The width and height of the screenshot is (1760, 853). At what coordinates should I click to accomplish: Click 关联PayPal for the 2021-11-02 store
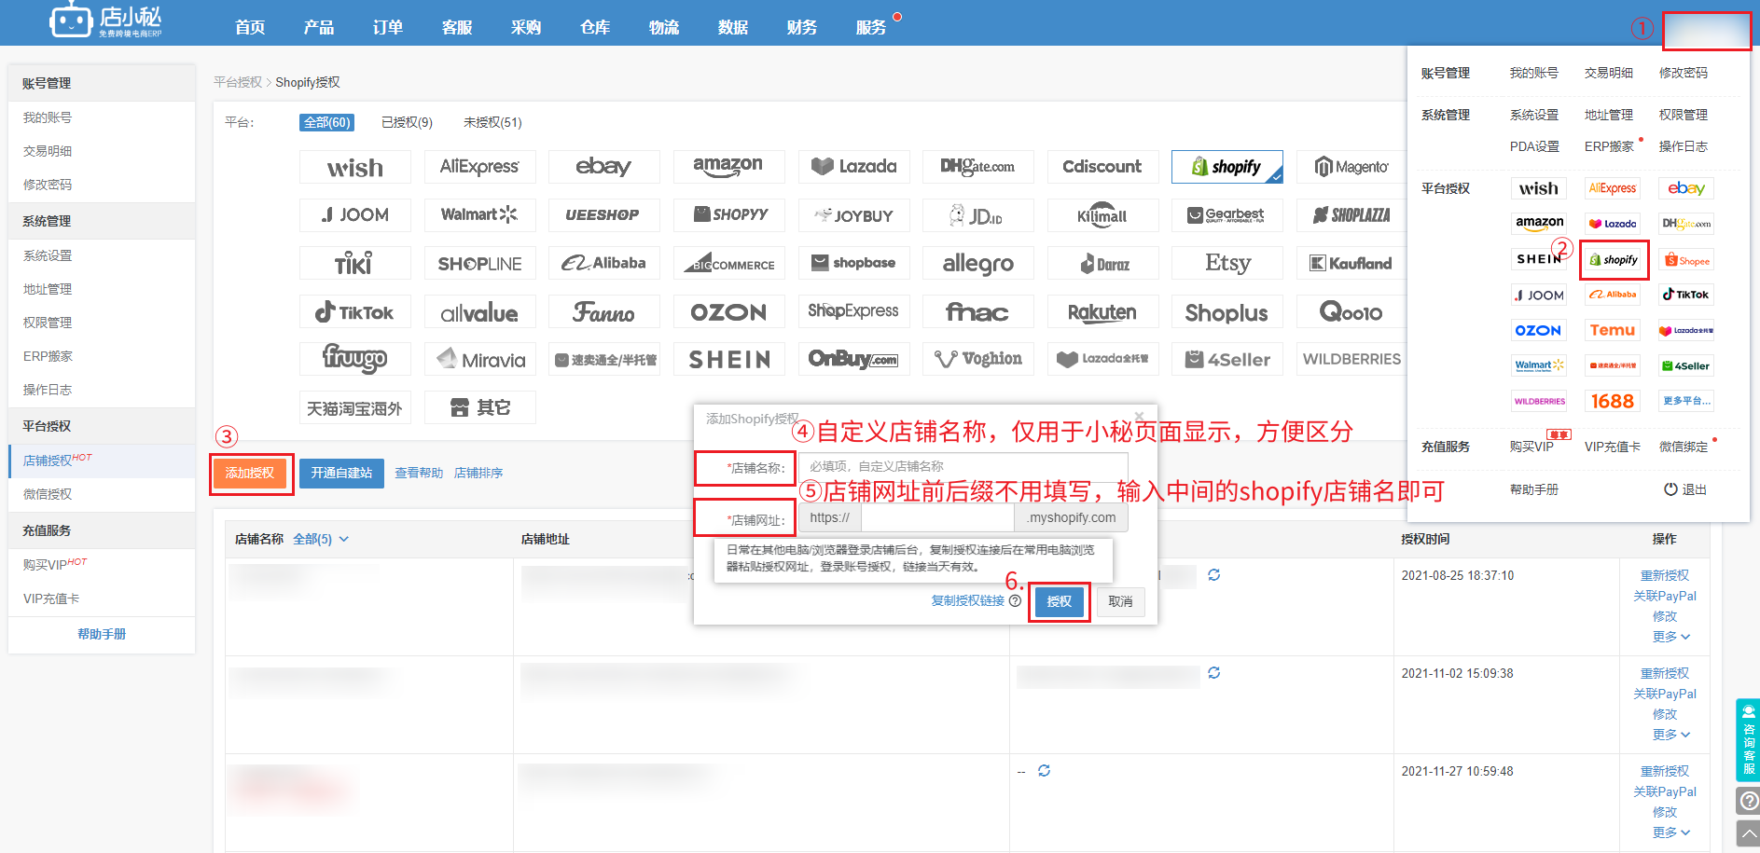(x=1665, y=694)
